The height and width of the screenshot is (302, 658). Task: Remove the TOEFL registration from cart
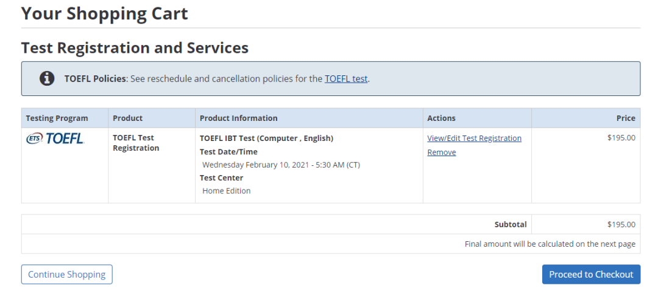click(x=441, y=152)
